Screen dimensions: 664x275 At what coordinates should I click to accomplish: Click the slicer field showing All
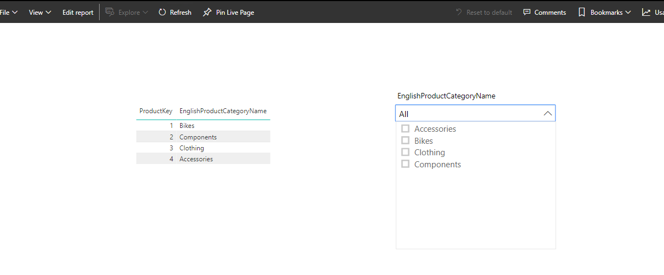tap(475, 113)
